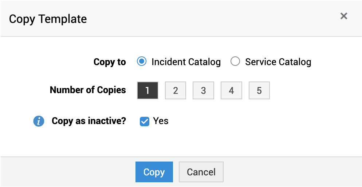Cancel the copy template dialog

[x=201, y=172]
